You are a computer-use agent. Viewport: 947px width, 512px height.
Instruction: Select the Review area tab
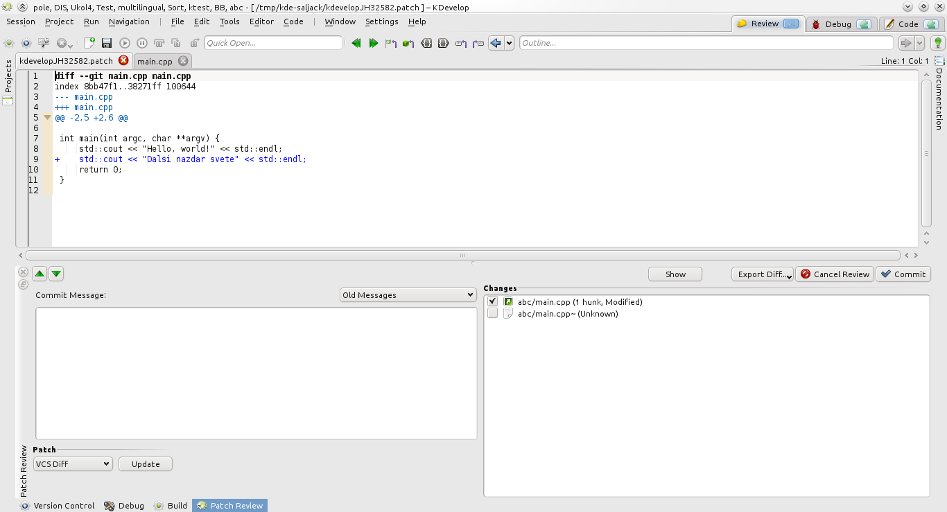(x=768, y=24)
